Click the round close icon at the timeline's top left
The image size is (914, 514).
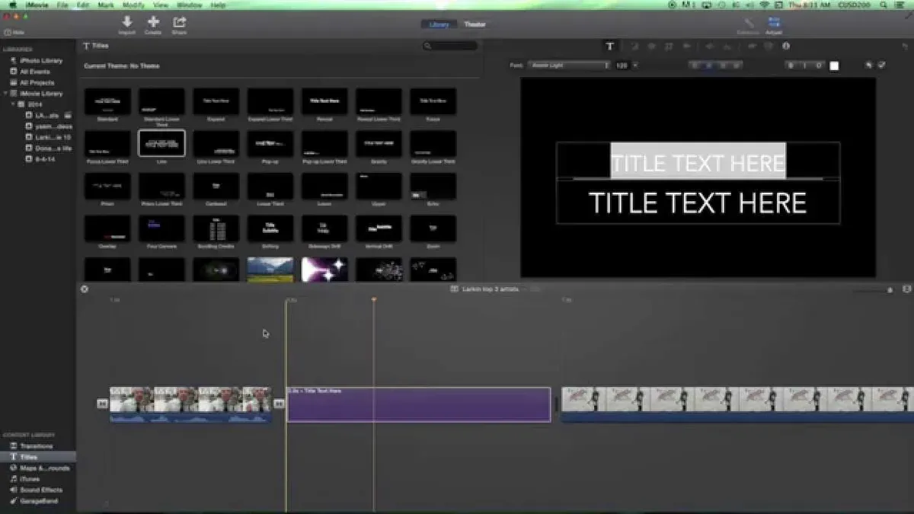[85, 289]
